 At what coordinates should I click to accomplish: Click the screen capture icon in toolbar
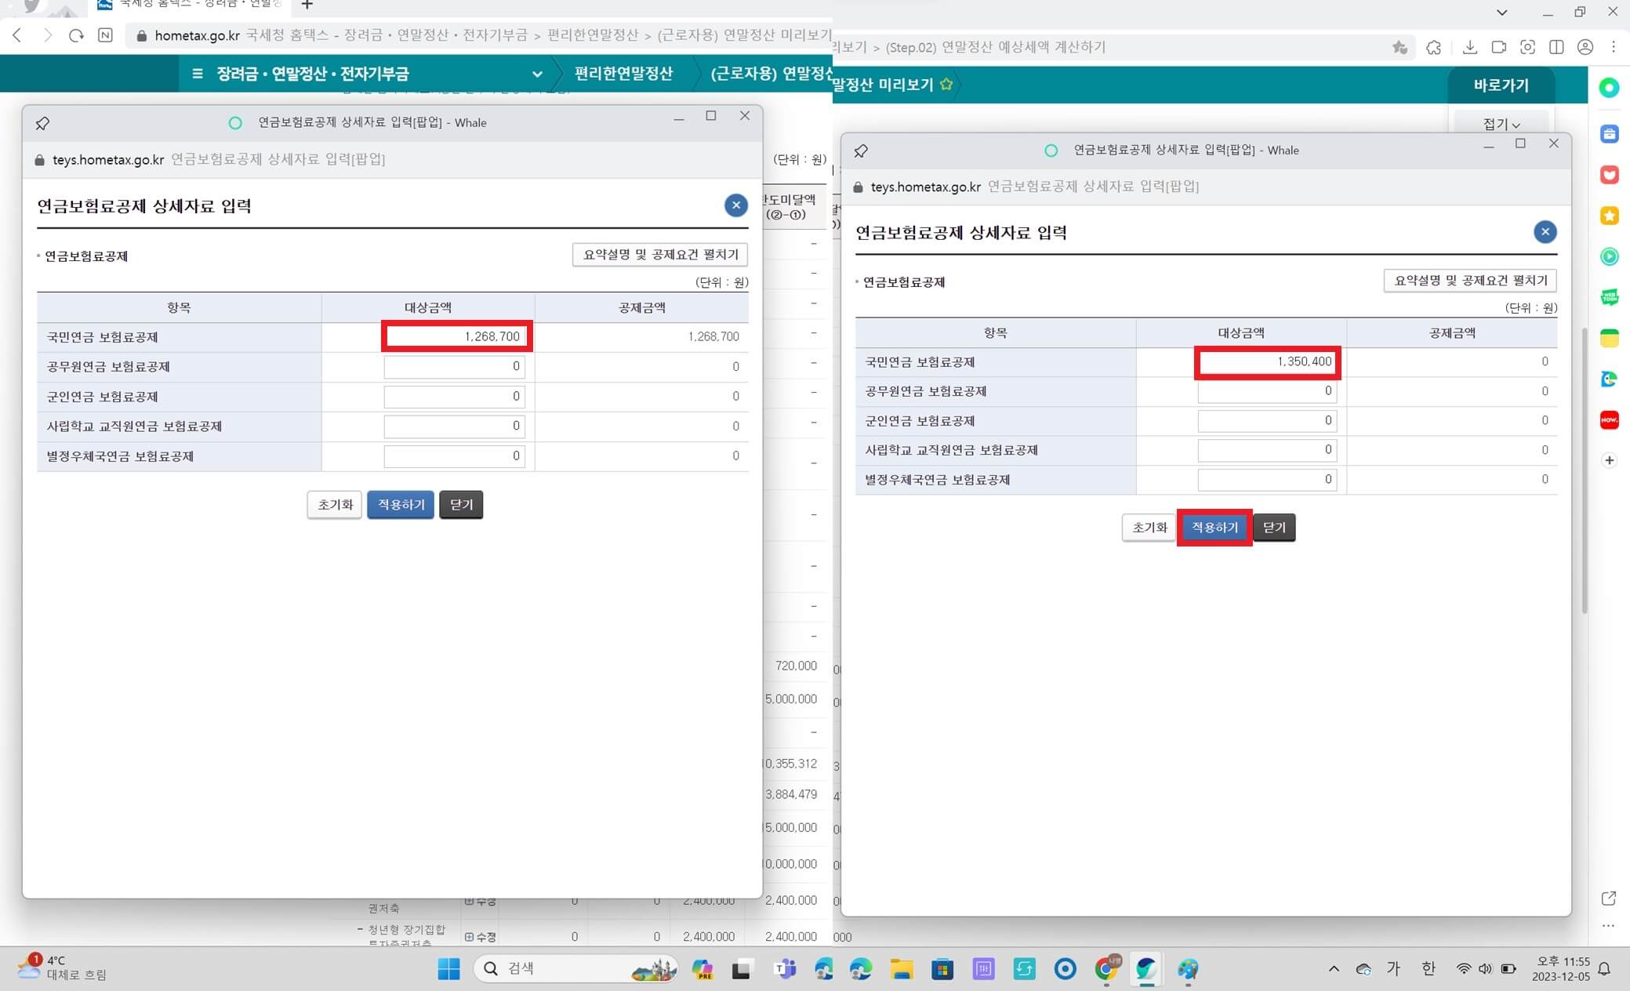click(1527, 47)
